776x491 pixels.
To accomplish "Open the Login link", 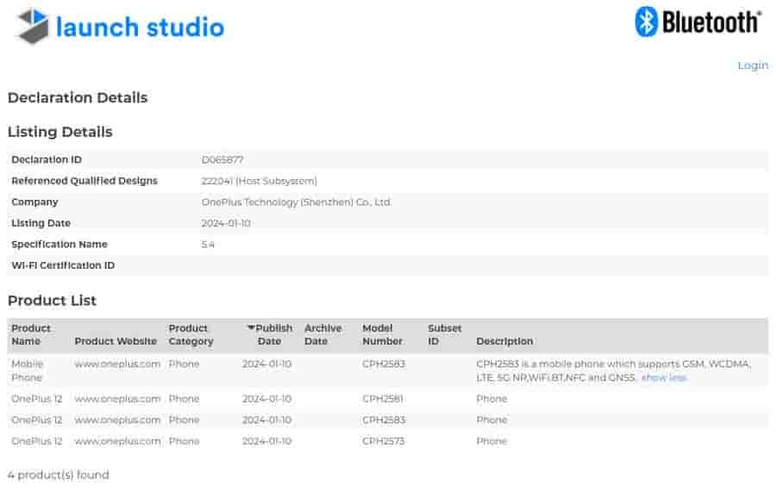I will click(752, 65).
